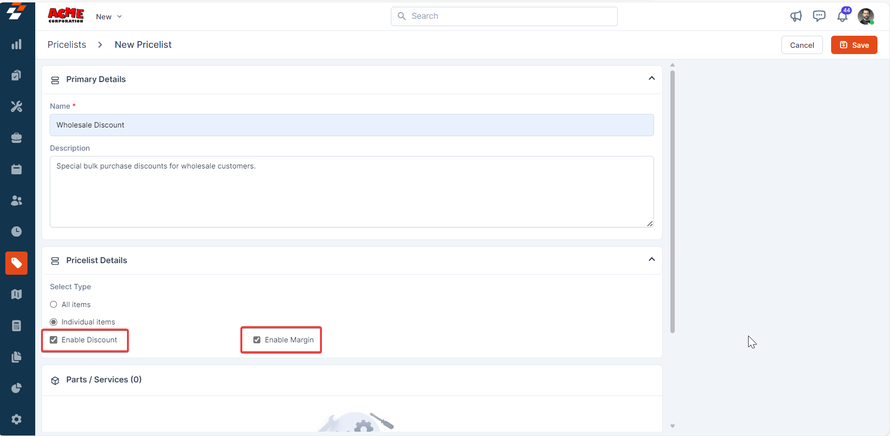Open the briefcase icon in sidebar
The image size is (890, 436).
point(16,138)
